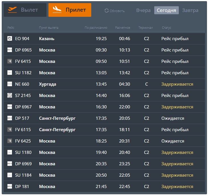Click the airline logo beside FV 6415

[10, 61]
